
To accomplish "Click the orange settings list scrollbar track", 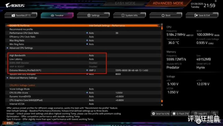I will pyautogui.click(x=162, y=65).
